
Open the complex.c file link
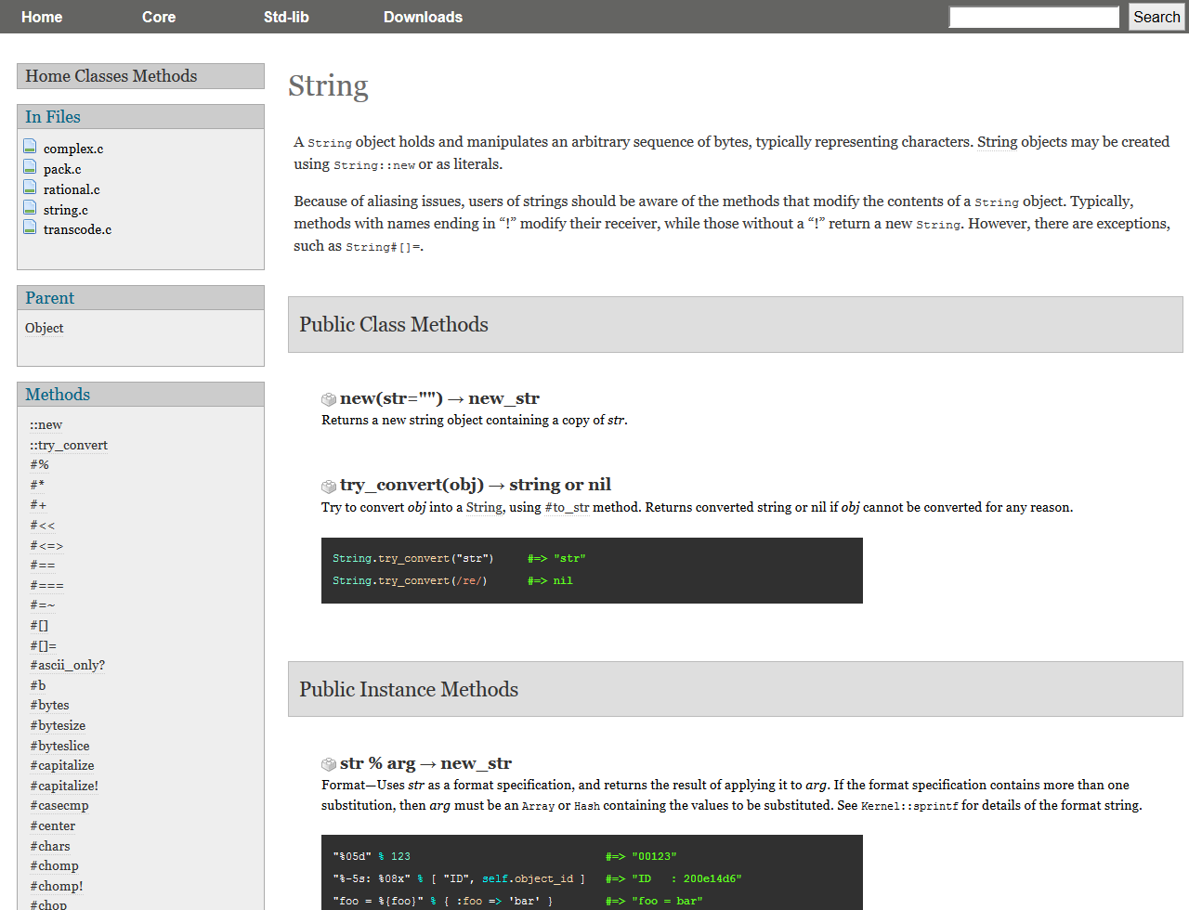pyautogui.click(x=73, y=149)
